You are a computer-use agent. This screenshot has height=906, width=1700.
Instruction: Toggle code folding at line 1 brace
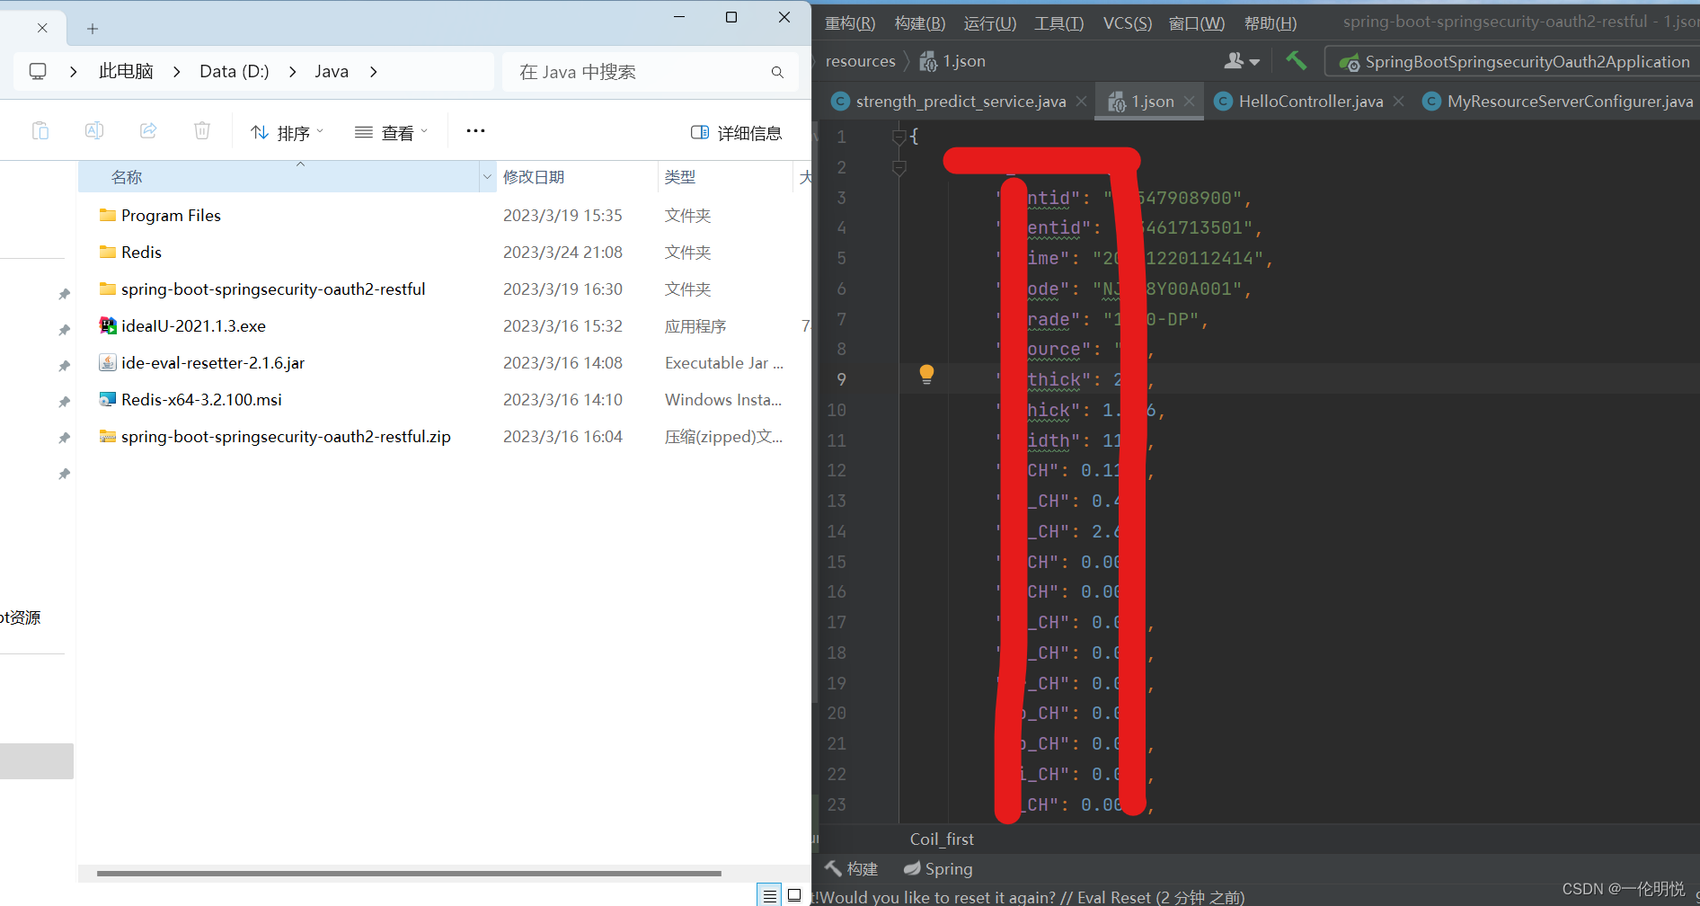pyautogui.click(x=899, y=137)
